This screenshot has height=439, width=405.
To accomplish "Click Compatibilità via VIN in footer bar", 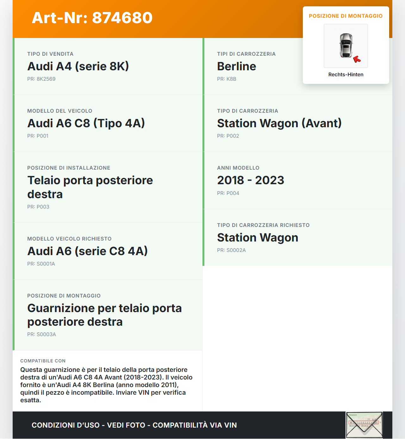I will (x=195, y=425).
